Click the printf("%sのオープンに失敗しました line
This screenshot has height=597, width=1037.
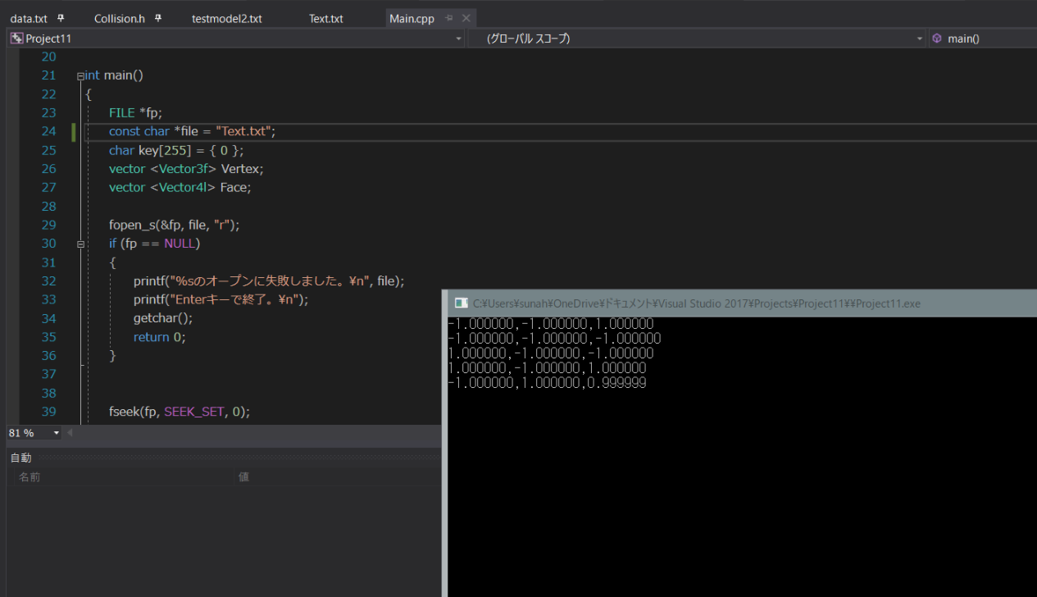point(269,280)
